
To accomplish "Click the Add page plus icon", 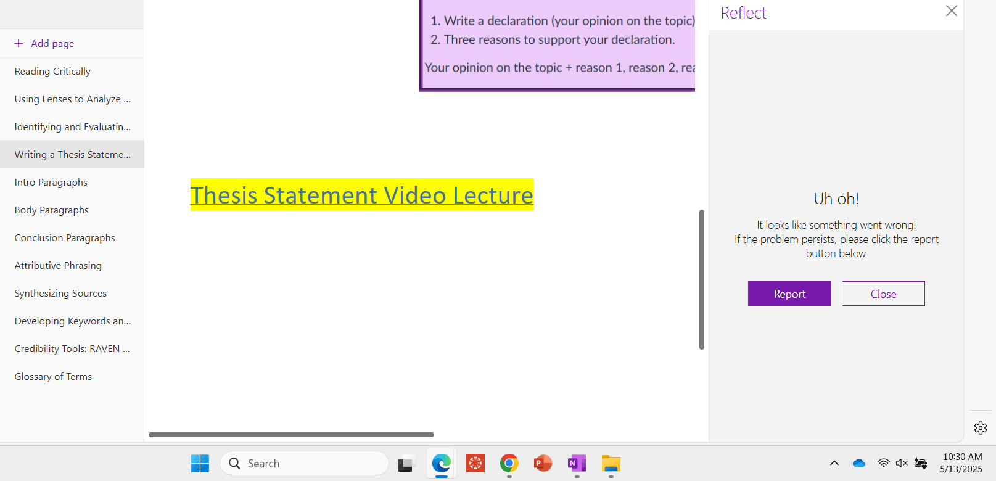I will pos(19,43).
